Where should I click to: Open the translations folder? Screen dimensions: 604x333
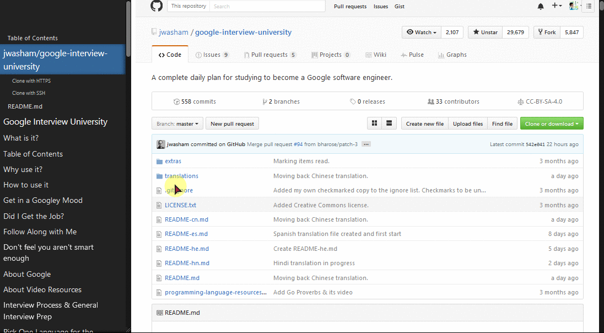(x=181, y=176)
